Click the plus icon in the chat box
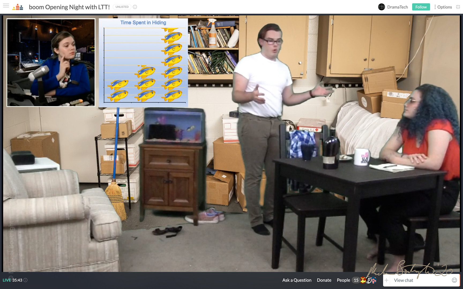The width and height of the screenshot is (463, 289). pyautogui.click(x=386, y=280)
